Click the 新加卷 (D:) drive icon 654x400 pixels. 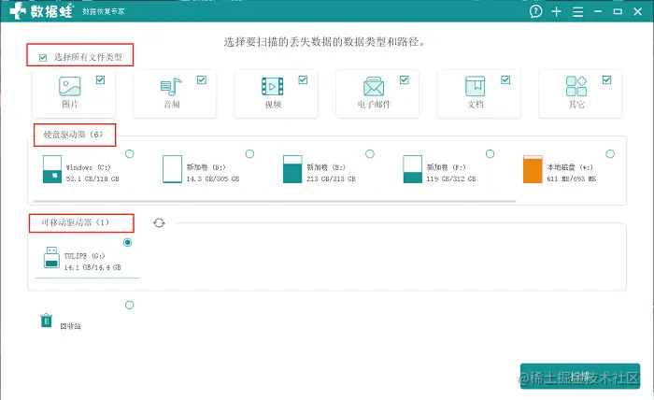tap(172, 169)
